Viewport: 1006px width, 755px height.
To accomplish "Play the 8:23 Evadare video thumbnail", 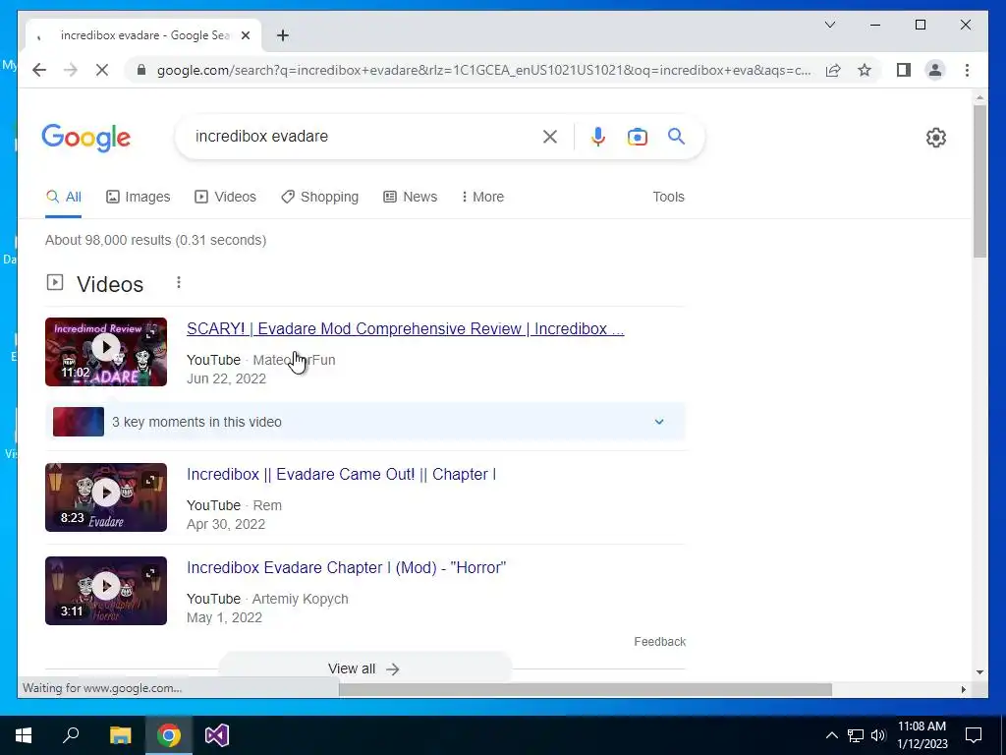I will point(106,497).
